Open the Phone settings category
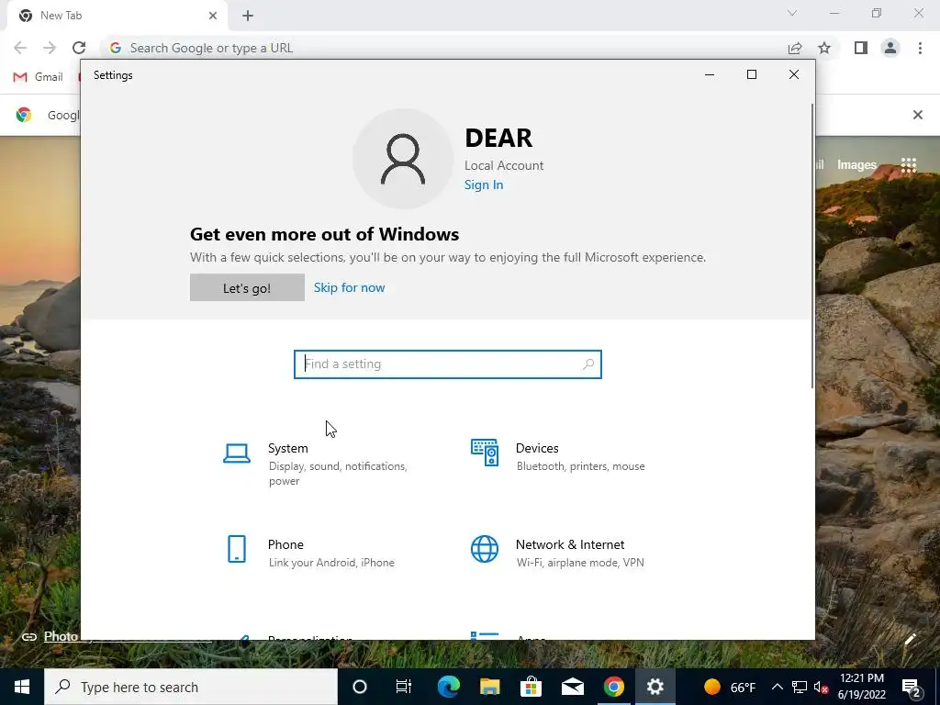940x705 pixels. (309, 552)
